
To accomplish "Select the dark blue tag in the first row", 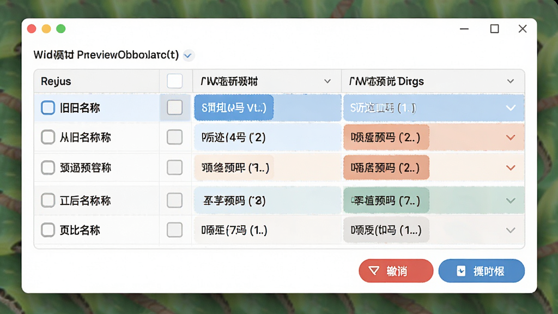I will point(234,107).
